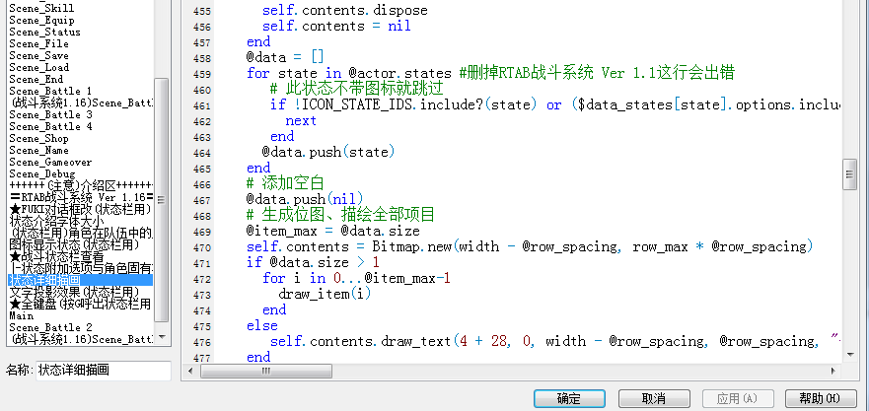
Task: Select Scene_Status script entry
Action: pos(45,33)
